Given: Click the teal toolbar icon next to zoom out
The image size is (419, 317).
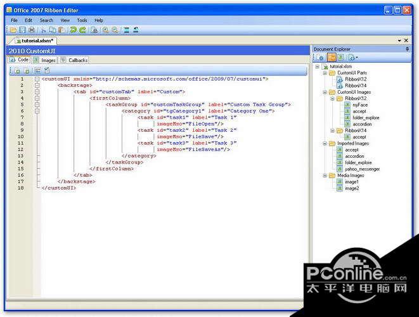Looking at the screenshot, I should click(x=126, y=30).
